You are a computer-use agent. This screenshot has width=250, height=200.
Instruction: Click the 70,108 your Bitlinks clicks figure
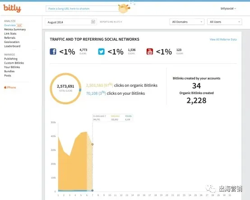tap(96, 93)
